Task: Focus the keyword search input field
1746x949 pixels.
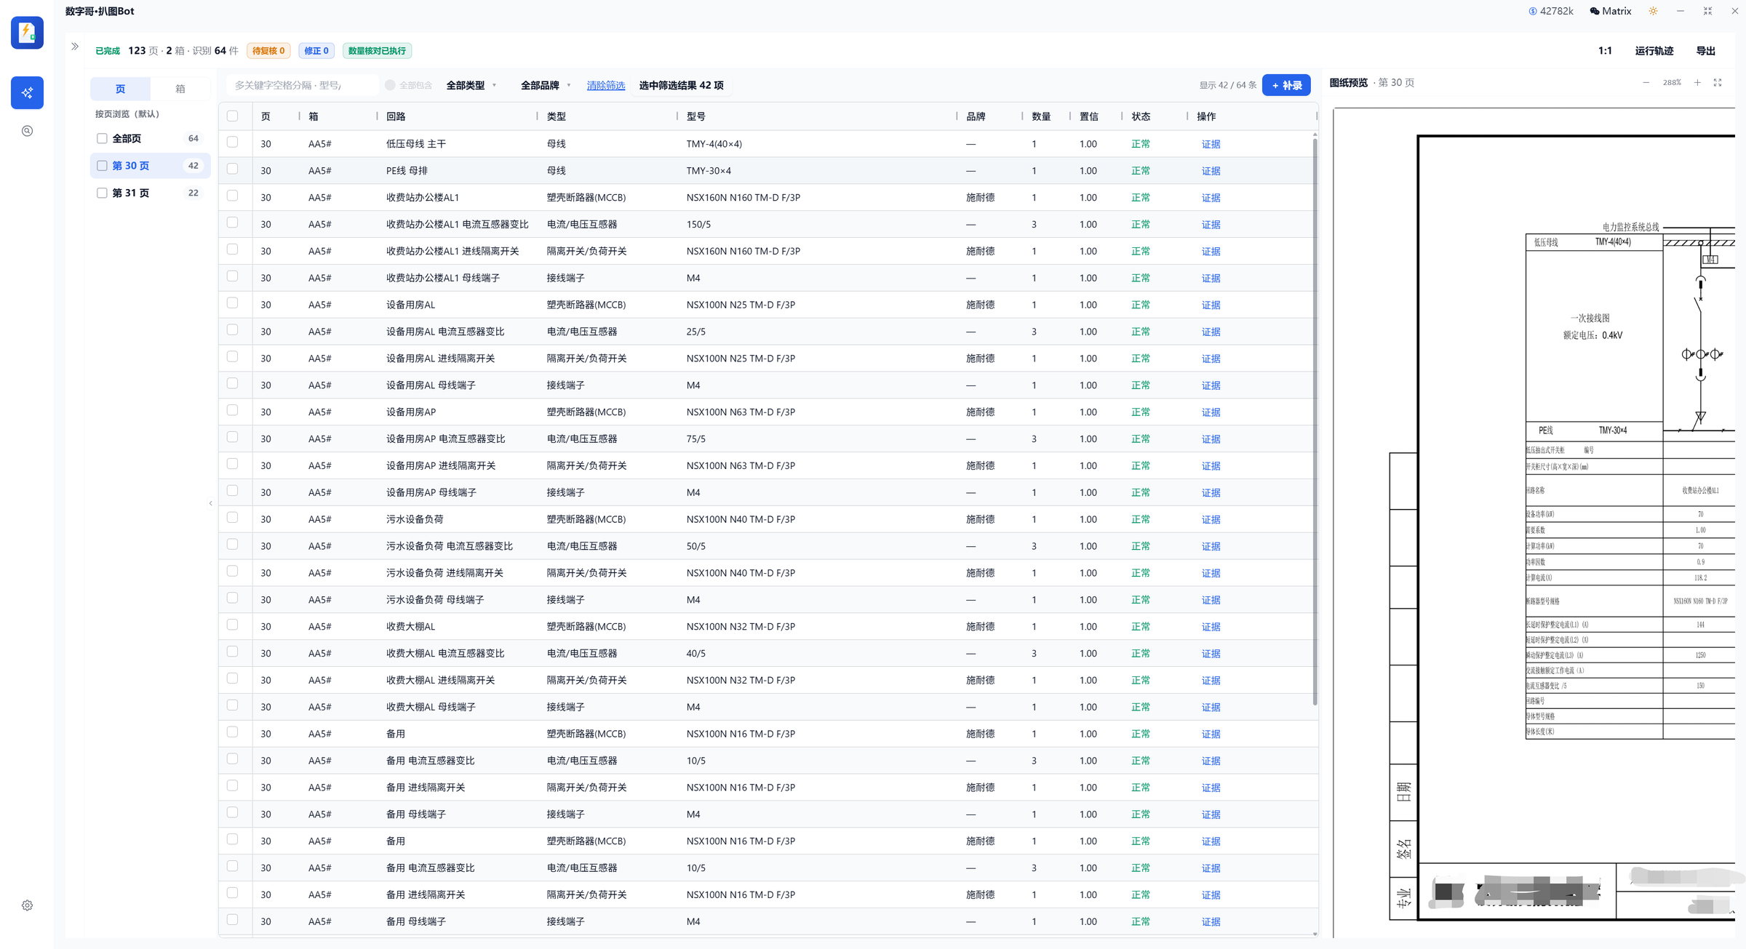Action: point(302,85)
